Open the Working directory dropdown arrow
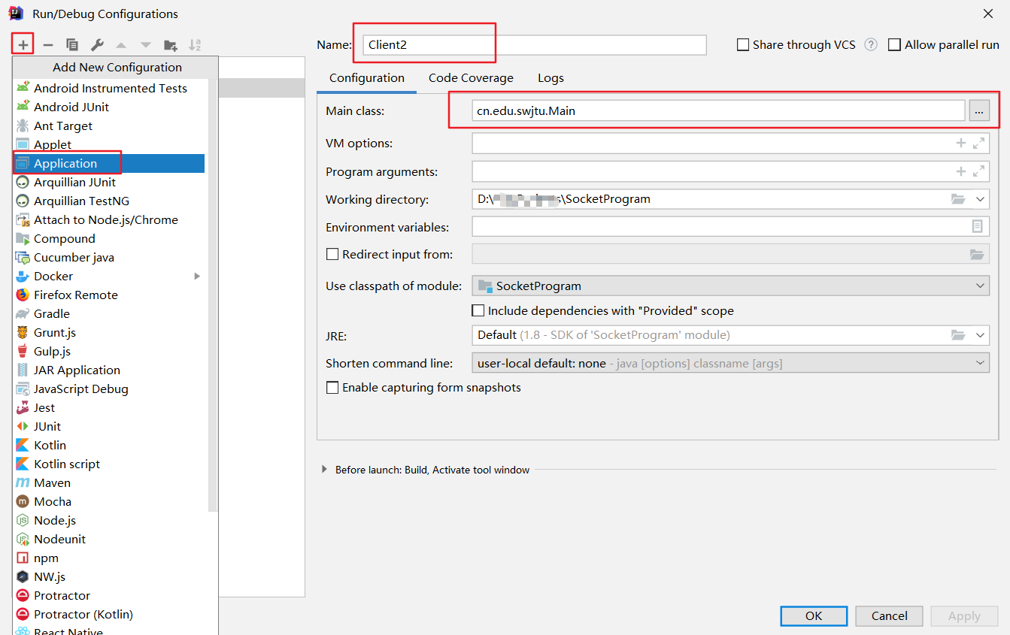Viewport: 1010px width, 635px height. [980, 199]
